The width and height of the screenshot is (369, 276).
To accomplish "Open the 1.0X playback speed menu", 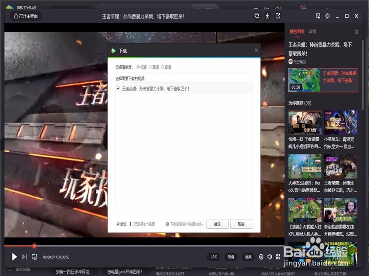I will (214, 257).
